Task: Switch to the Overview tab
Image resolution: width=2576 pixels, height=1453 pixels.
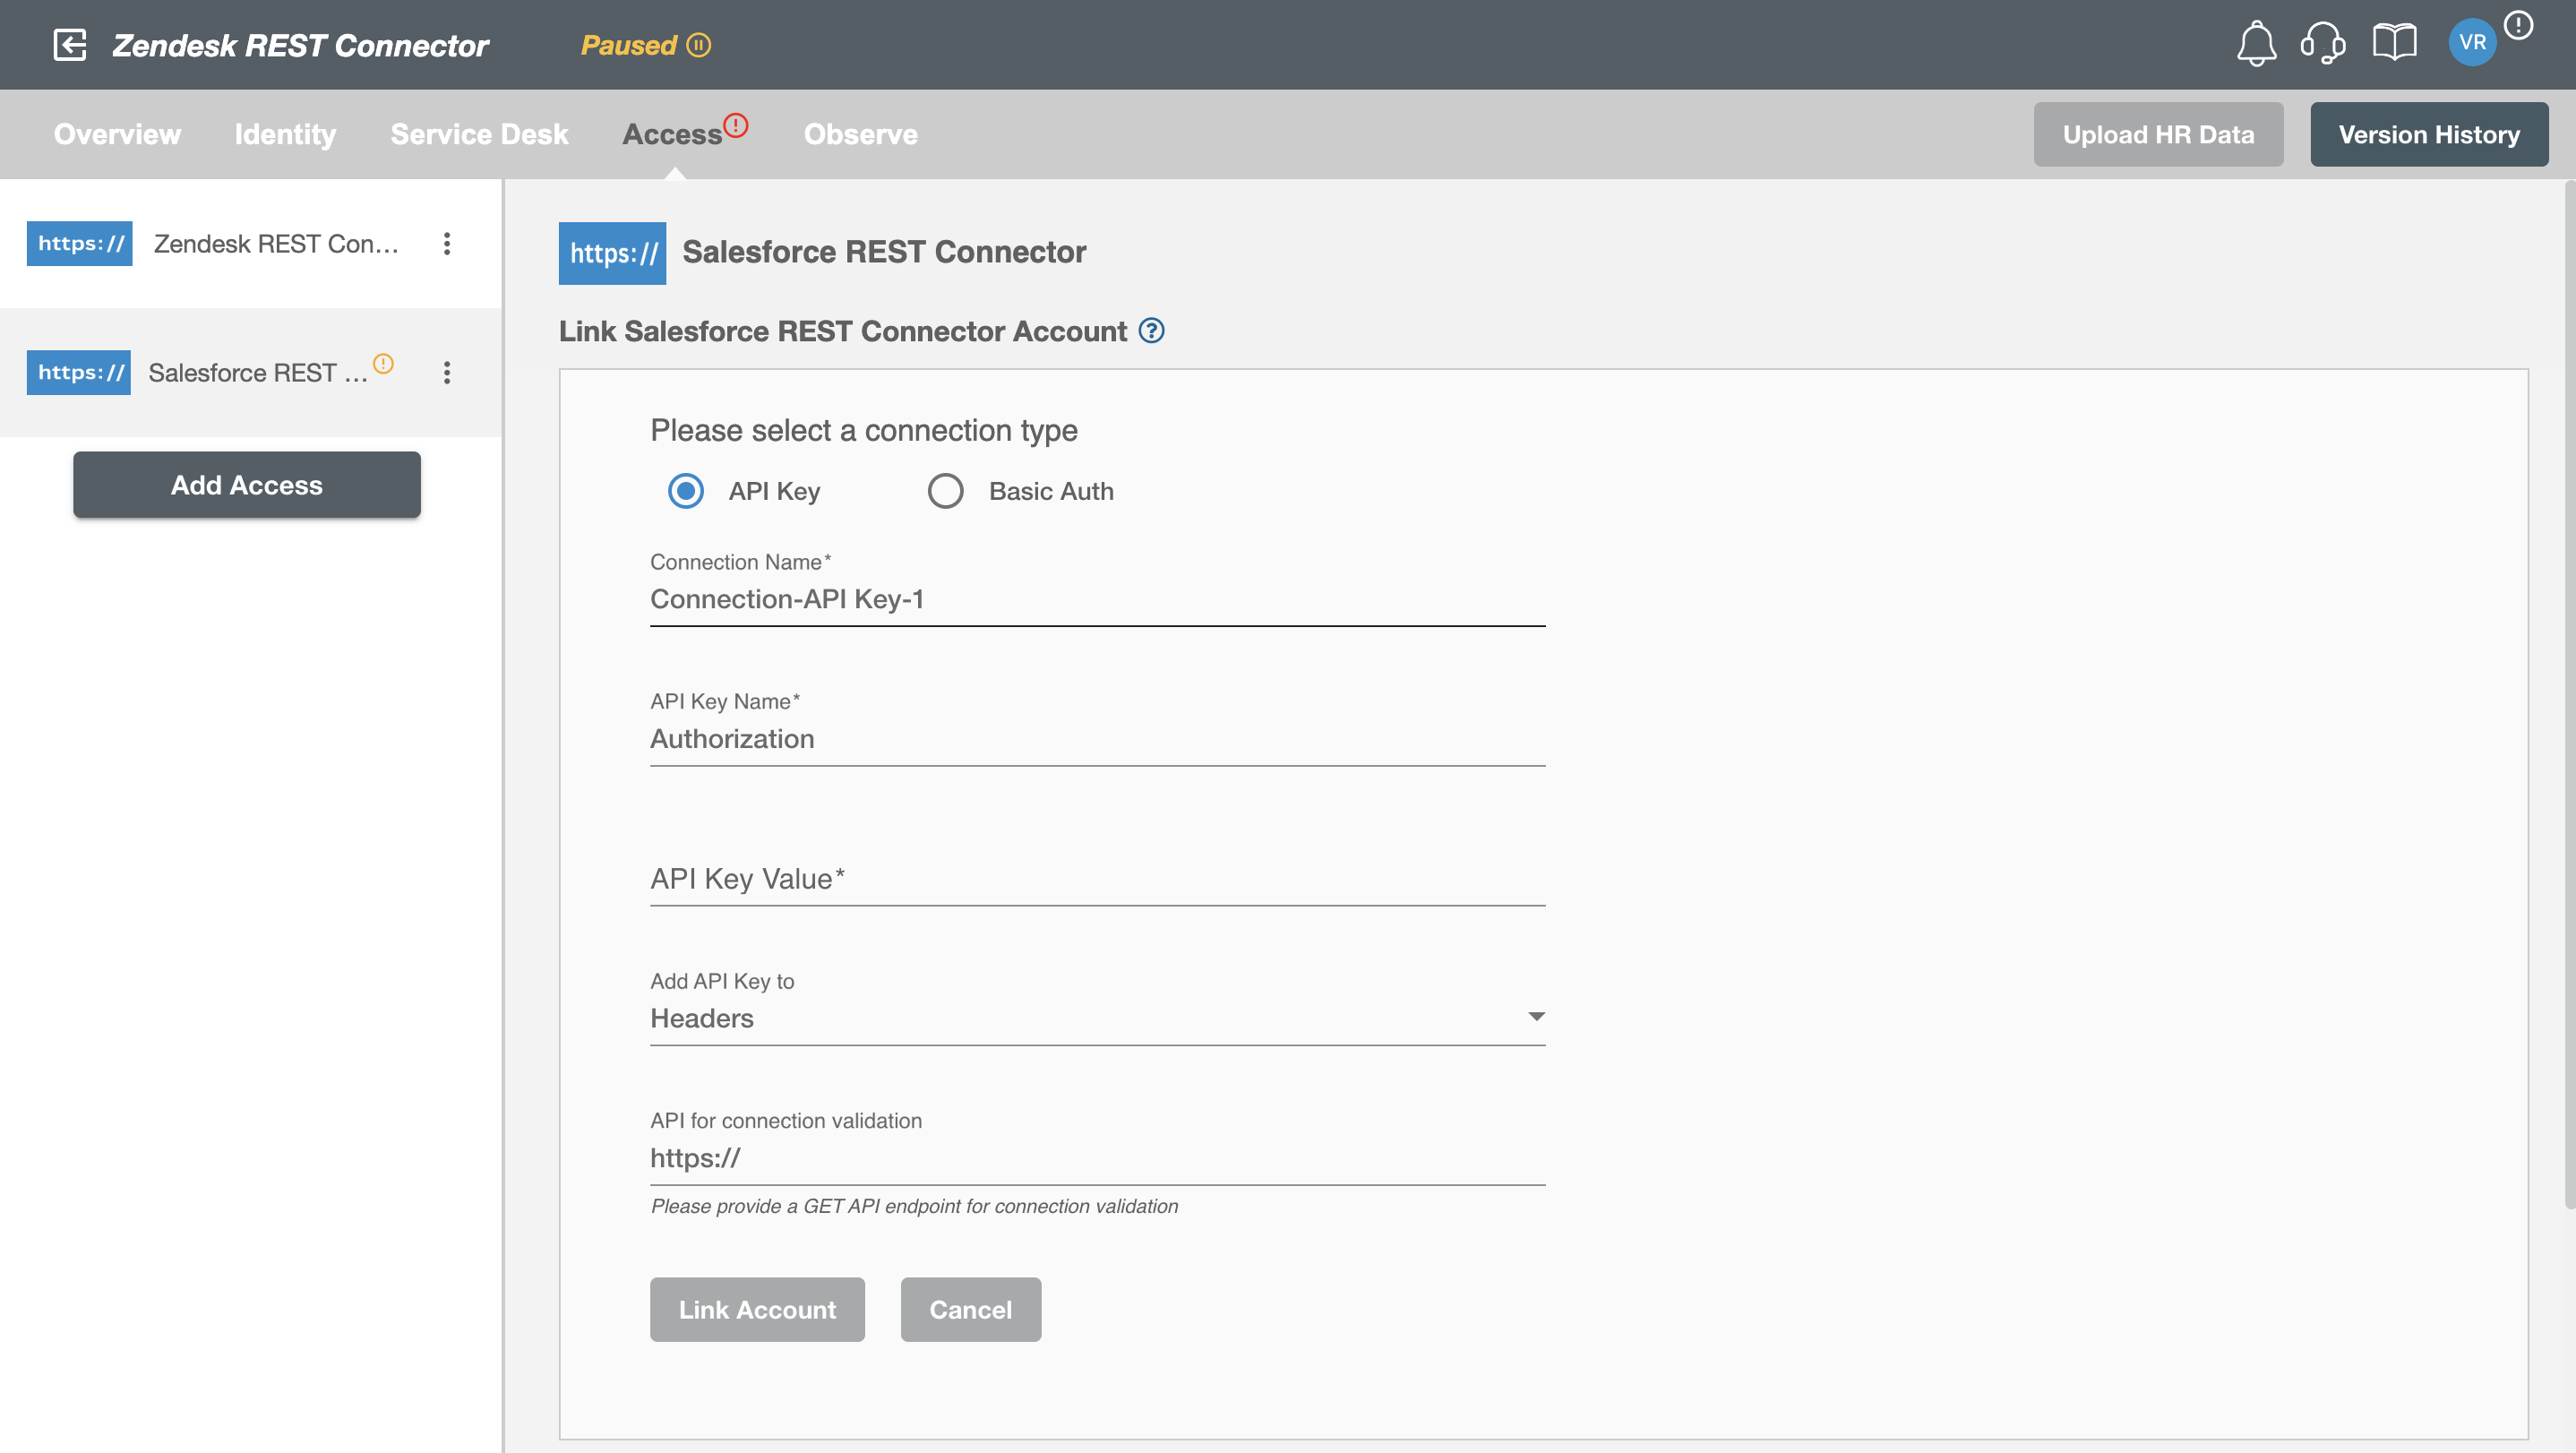Action: click(x=117, y=134)
